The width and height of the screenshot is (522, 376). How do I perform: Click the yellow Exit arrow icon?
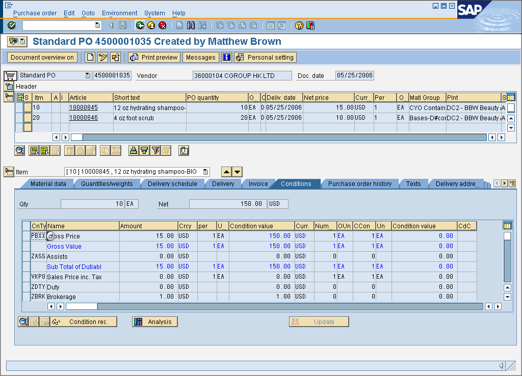click(151, 25)
